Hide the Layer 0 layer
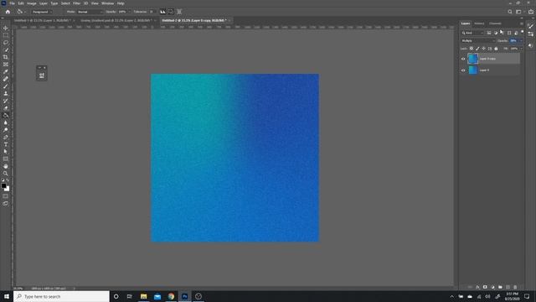Screen dimensions: 536x302 click(463, 70)
